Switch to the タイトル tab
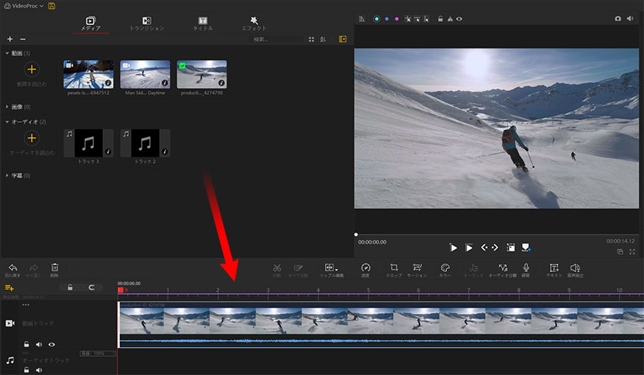The width and height of the screenshot is (644, 375). pyautogui.click(x=203, y=23)
